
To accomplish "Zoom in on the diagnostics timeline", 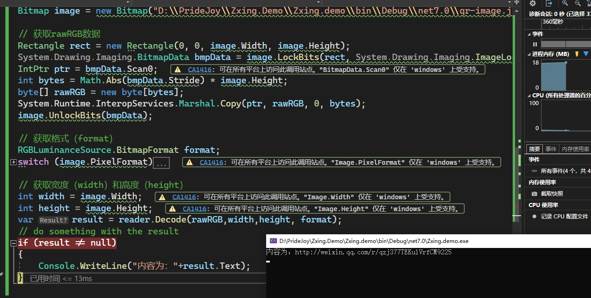I will click(565, 3).
